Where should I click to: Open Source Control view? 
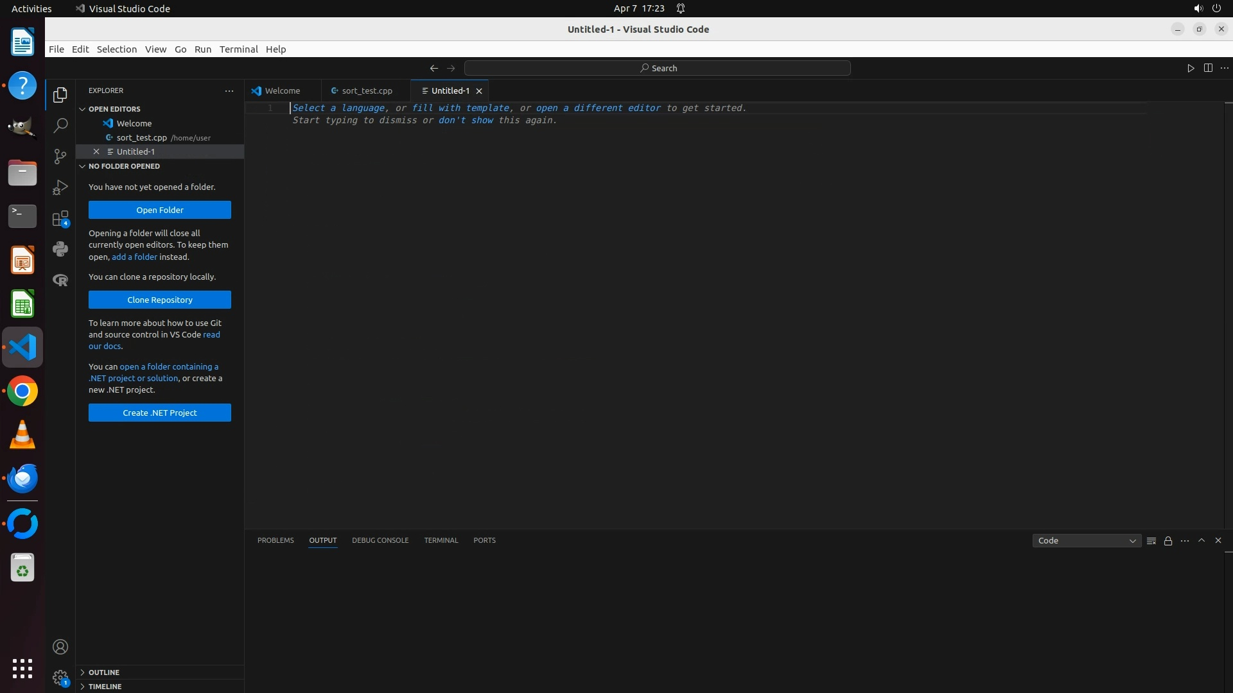pyautogui.click(x=60, y=157)
